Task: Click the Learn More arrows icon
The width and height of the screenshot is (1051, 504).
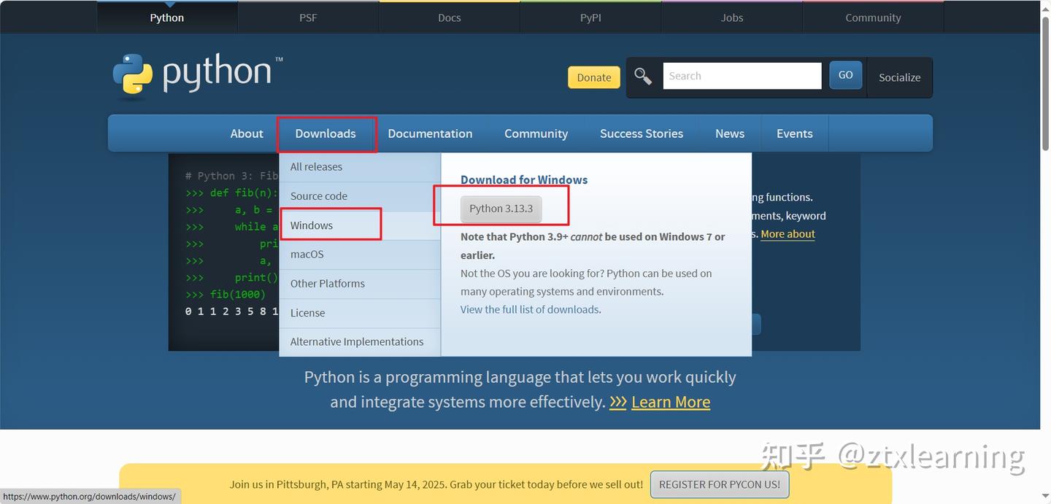Action: coord(618,401)
